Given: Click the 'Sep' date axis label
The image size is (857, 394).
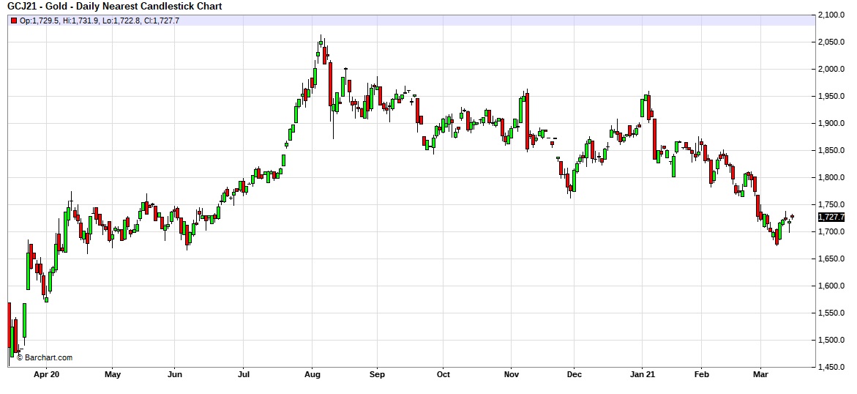Looking at the screenshot, I should coord(377,375).
